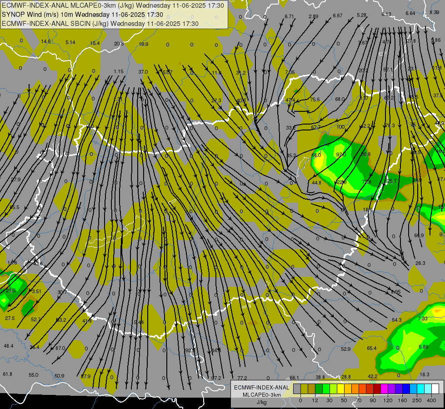The width and height of the screenshot is (445, 409).
Task: Click the map value '5.28'
Action: [x=361, y=15]
